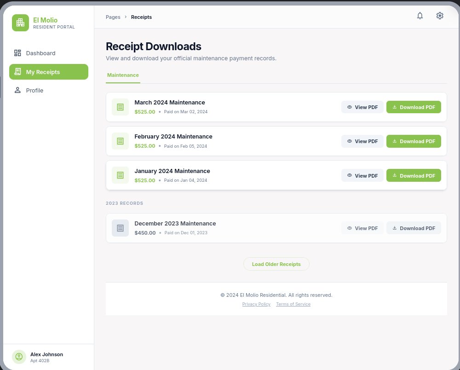This screenshot has width=460, height=370.
Task: View PDF for March 2024 Maintenance
Action: click(362, 107)
